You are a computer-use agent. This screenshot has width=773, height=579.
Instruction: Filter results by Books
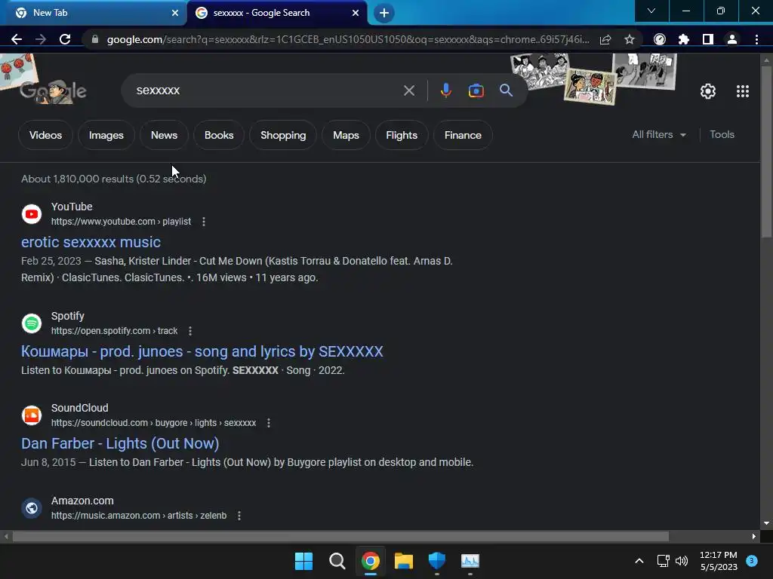219,135
